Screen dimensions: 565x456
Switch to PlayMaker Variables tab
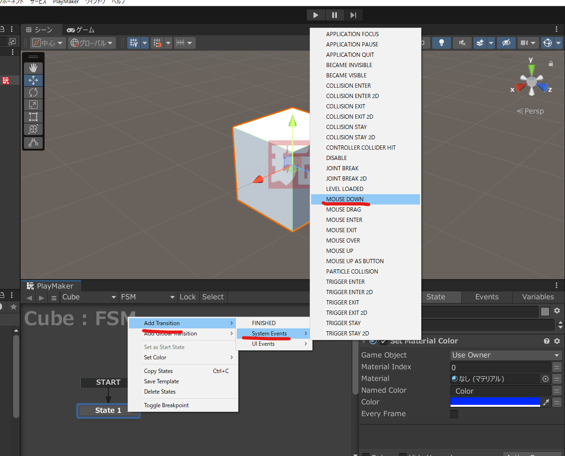coord(538,297)
